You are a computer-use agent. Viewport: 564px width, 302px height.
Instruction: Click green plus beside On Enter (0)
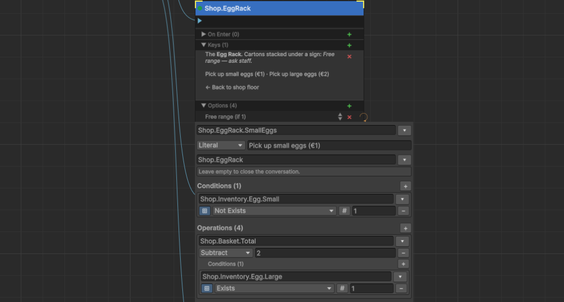tap(349, 35)
